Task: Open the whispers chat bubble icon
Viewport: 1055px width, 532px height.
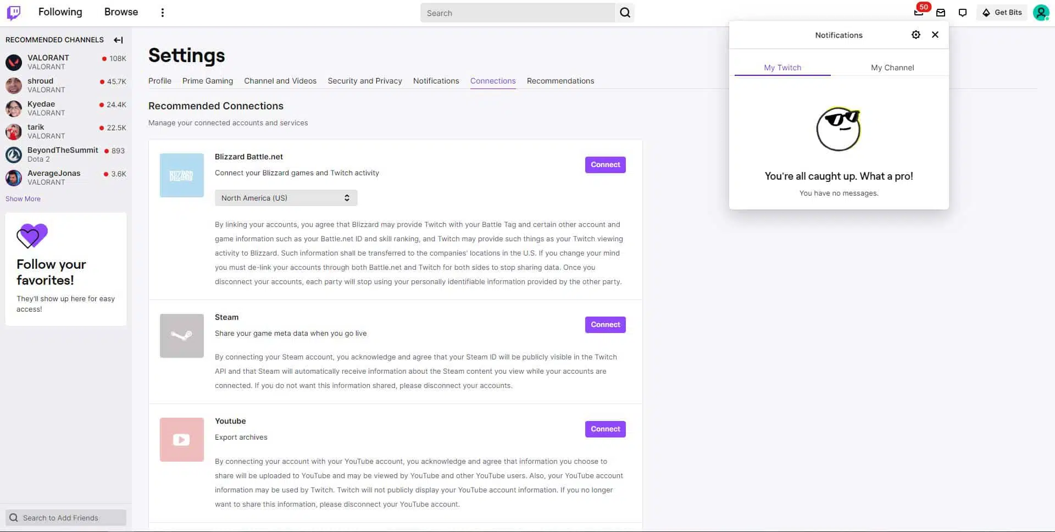Action: pos(962,13)
